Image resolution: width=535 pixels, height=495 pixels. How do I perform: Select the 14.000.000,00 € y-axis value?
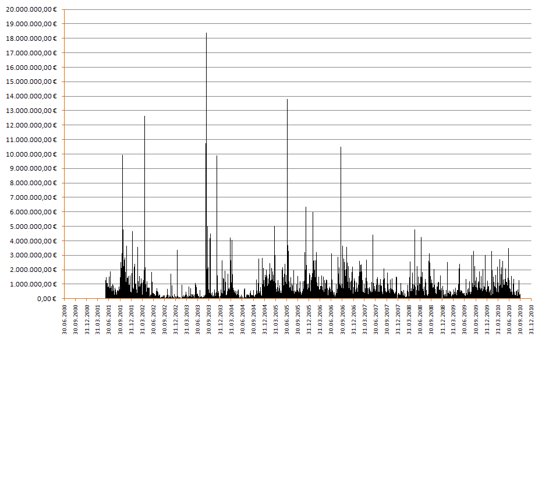pos(31,96)
